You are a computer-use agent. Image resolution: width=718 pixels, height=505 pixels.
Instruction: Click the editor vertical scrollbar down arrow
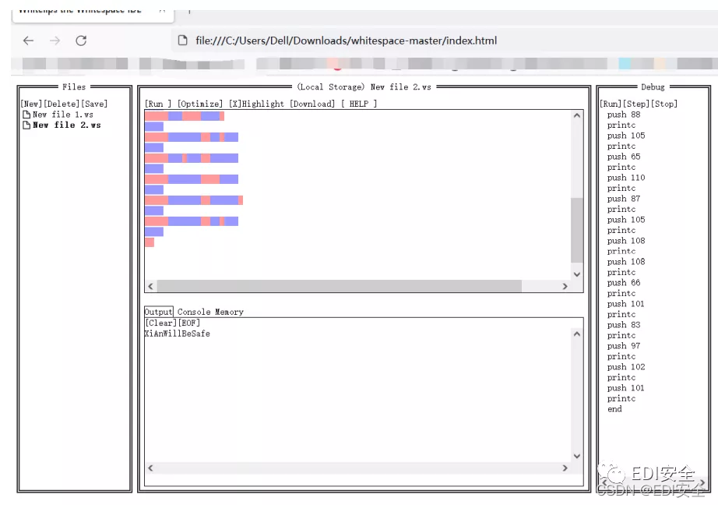tap(577, 274)
